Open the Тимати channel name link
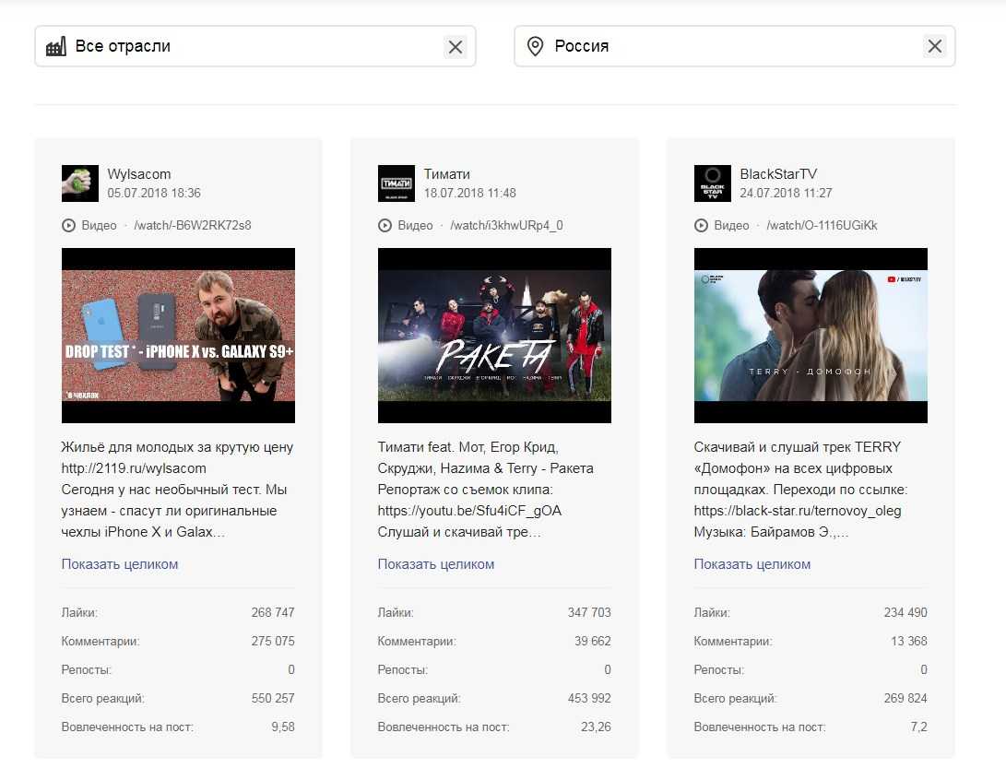The height and width of the screenshot is (780, 1006). click(x=447, y=174)
